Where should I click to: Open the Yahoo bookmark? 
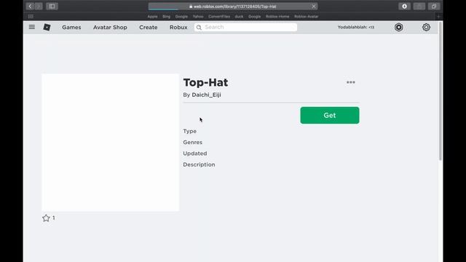click(x=198, y=16)
